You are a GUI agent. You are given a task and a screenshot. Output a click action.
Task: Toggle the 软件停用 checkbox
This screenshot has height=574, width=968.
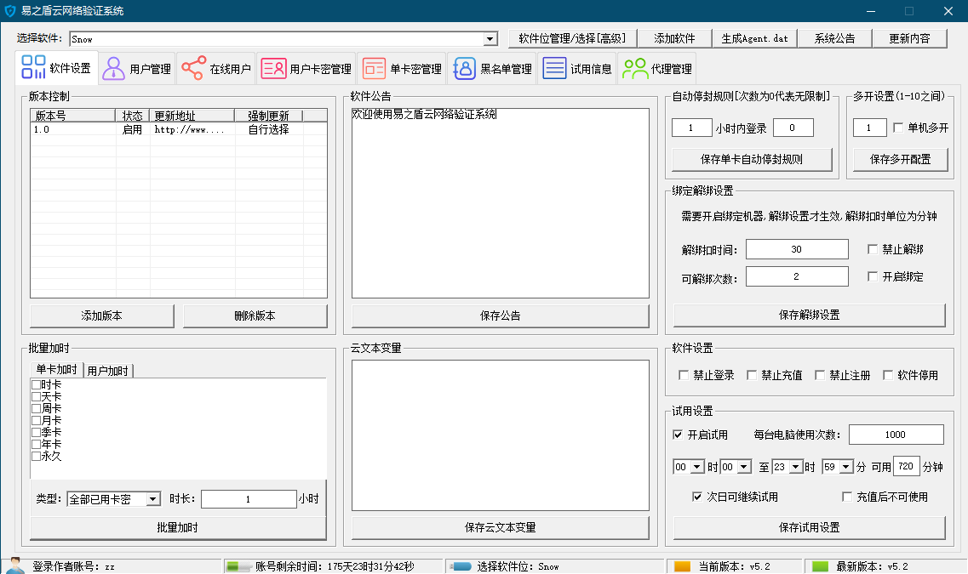[x=888, y=375]
